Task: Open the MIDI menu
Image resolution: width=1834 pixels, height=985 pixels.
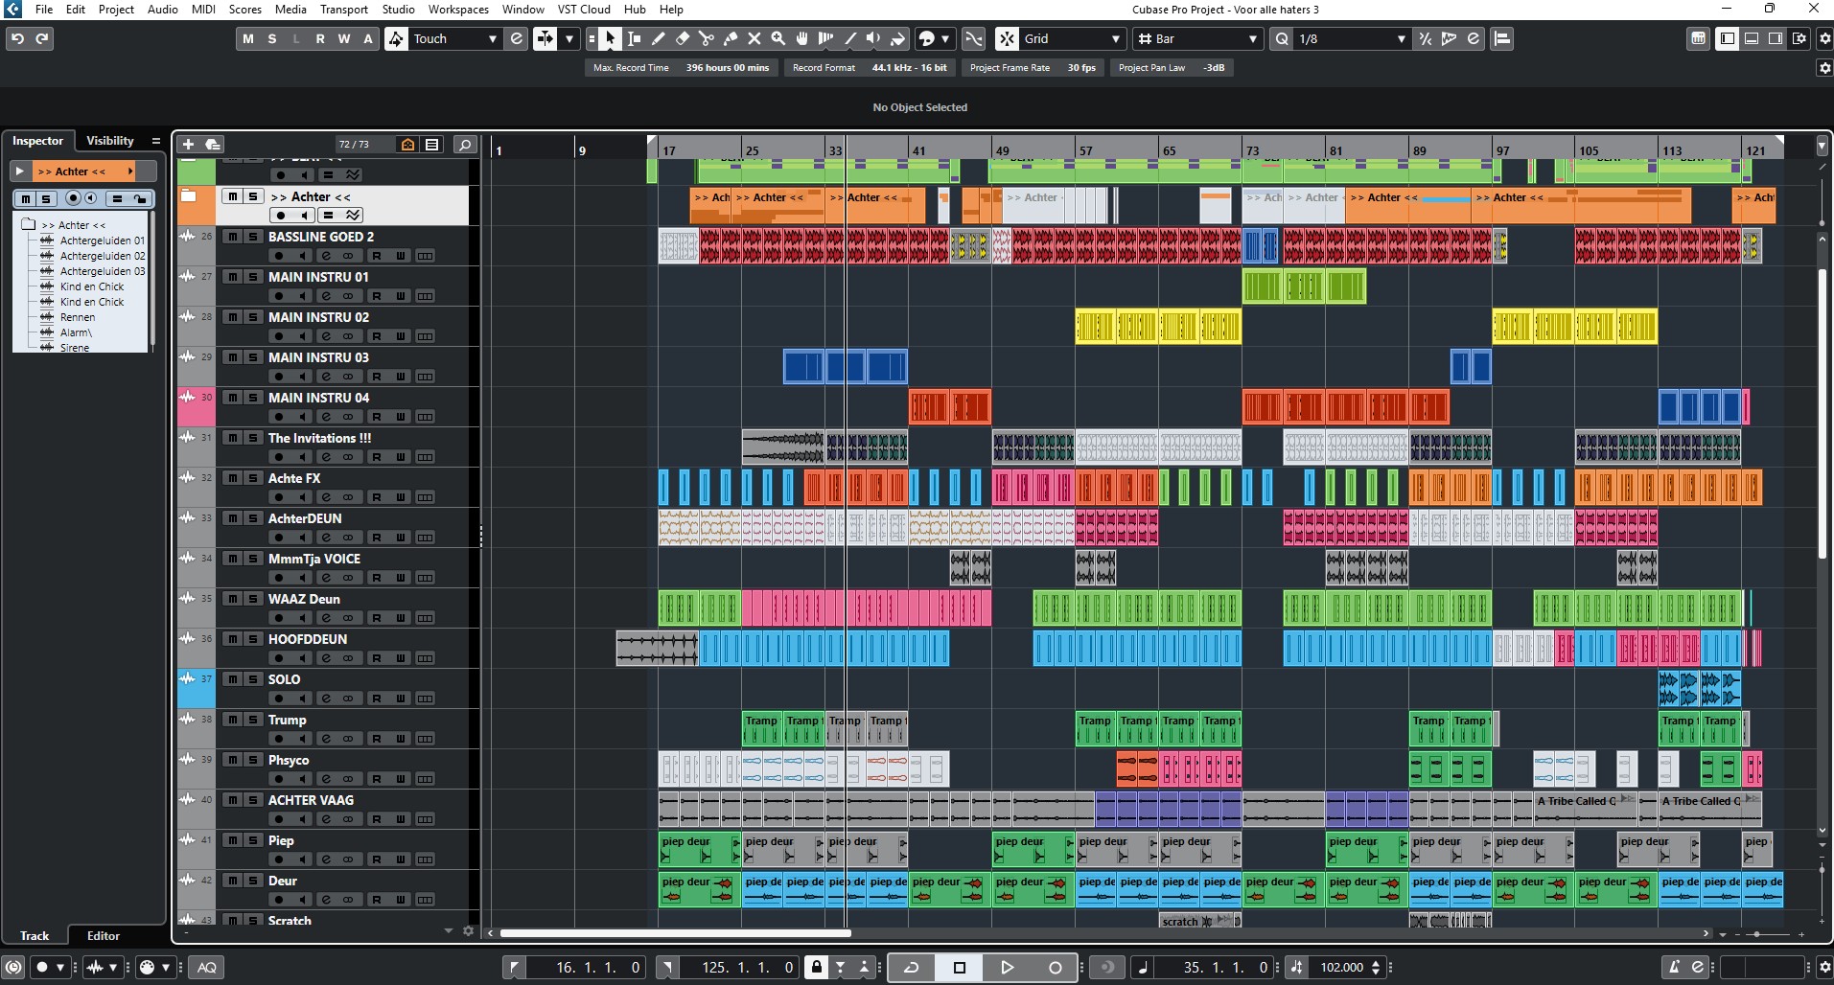Action: [203, 10]
